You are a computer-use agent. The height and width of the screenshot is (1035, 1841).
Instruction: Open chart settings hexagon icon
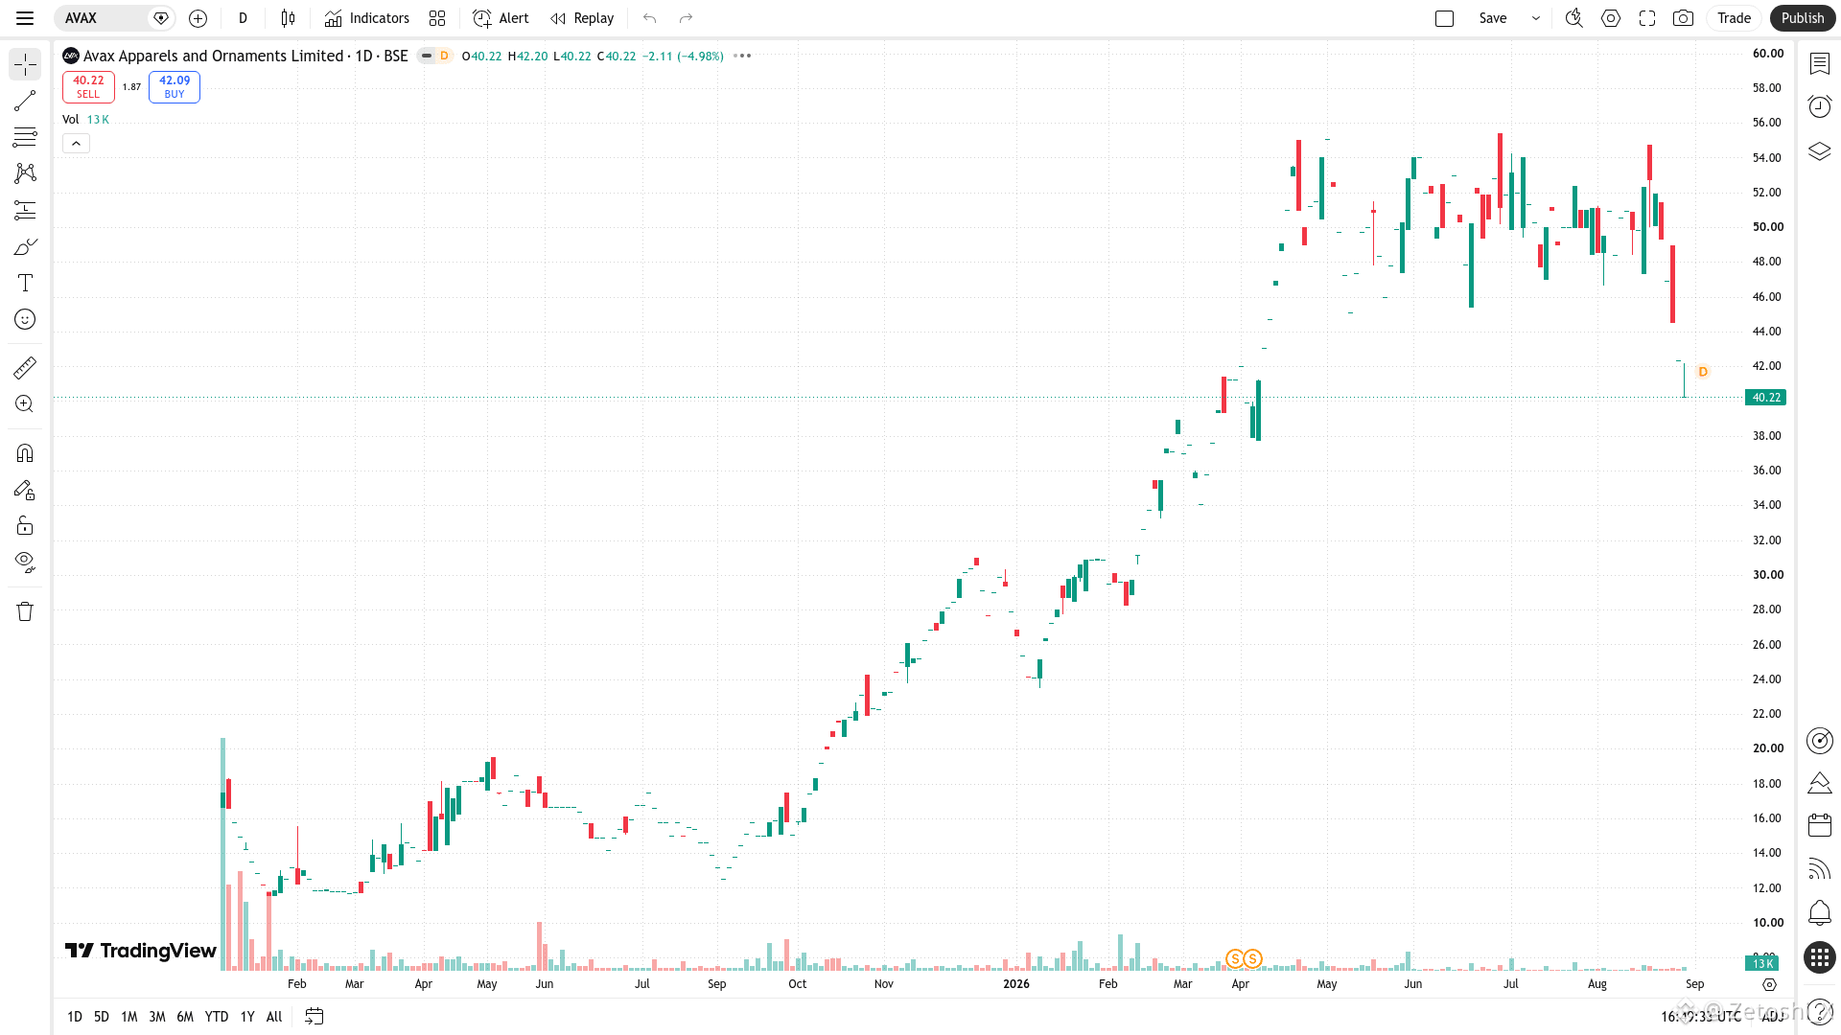1611,18
